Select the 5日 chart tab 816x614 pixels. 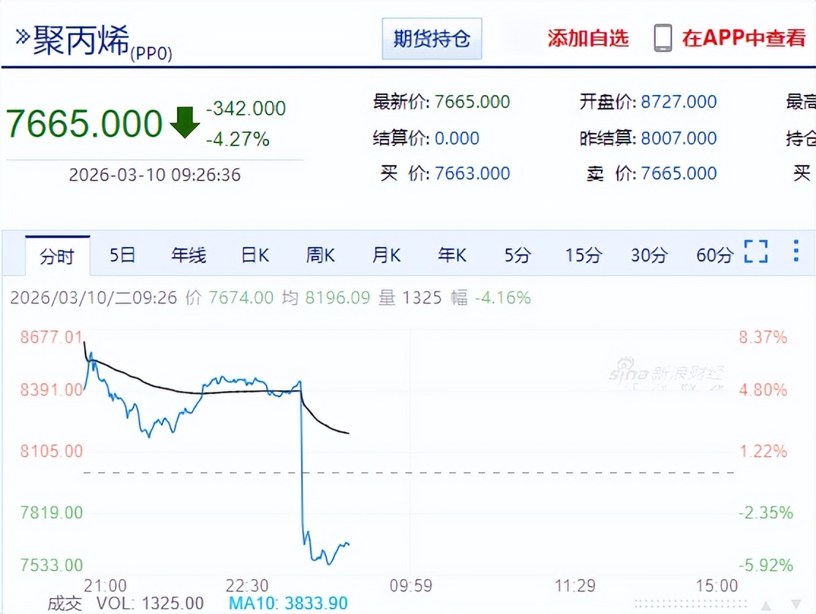point(122,255)
